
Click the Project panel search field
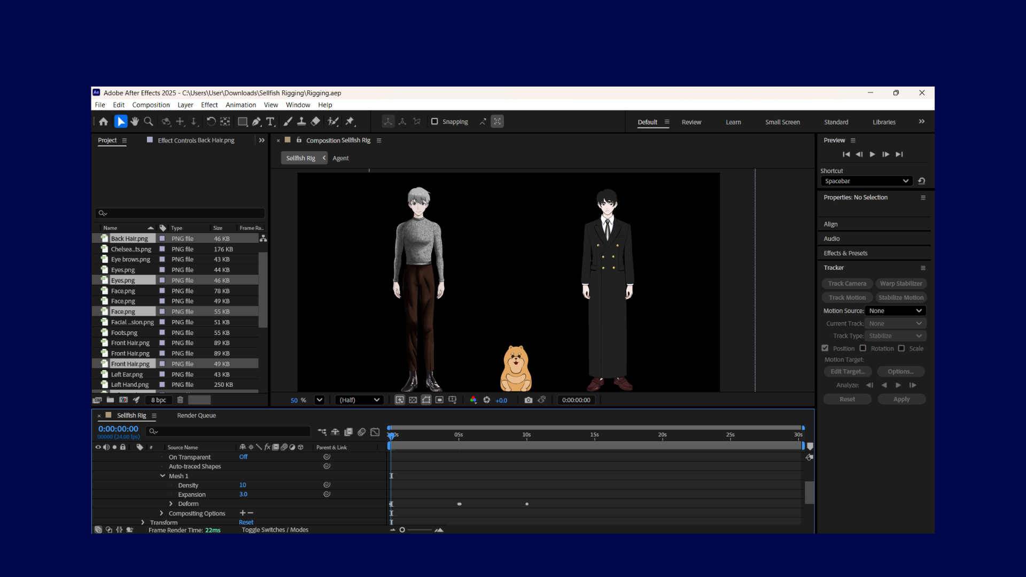180,213
